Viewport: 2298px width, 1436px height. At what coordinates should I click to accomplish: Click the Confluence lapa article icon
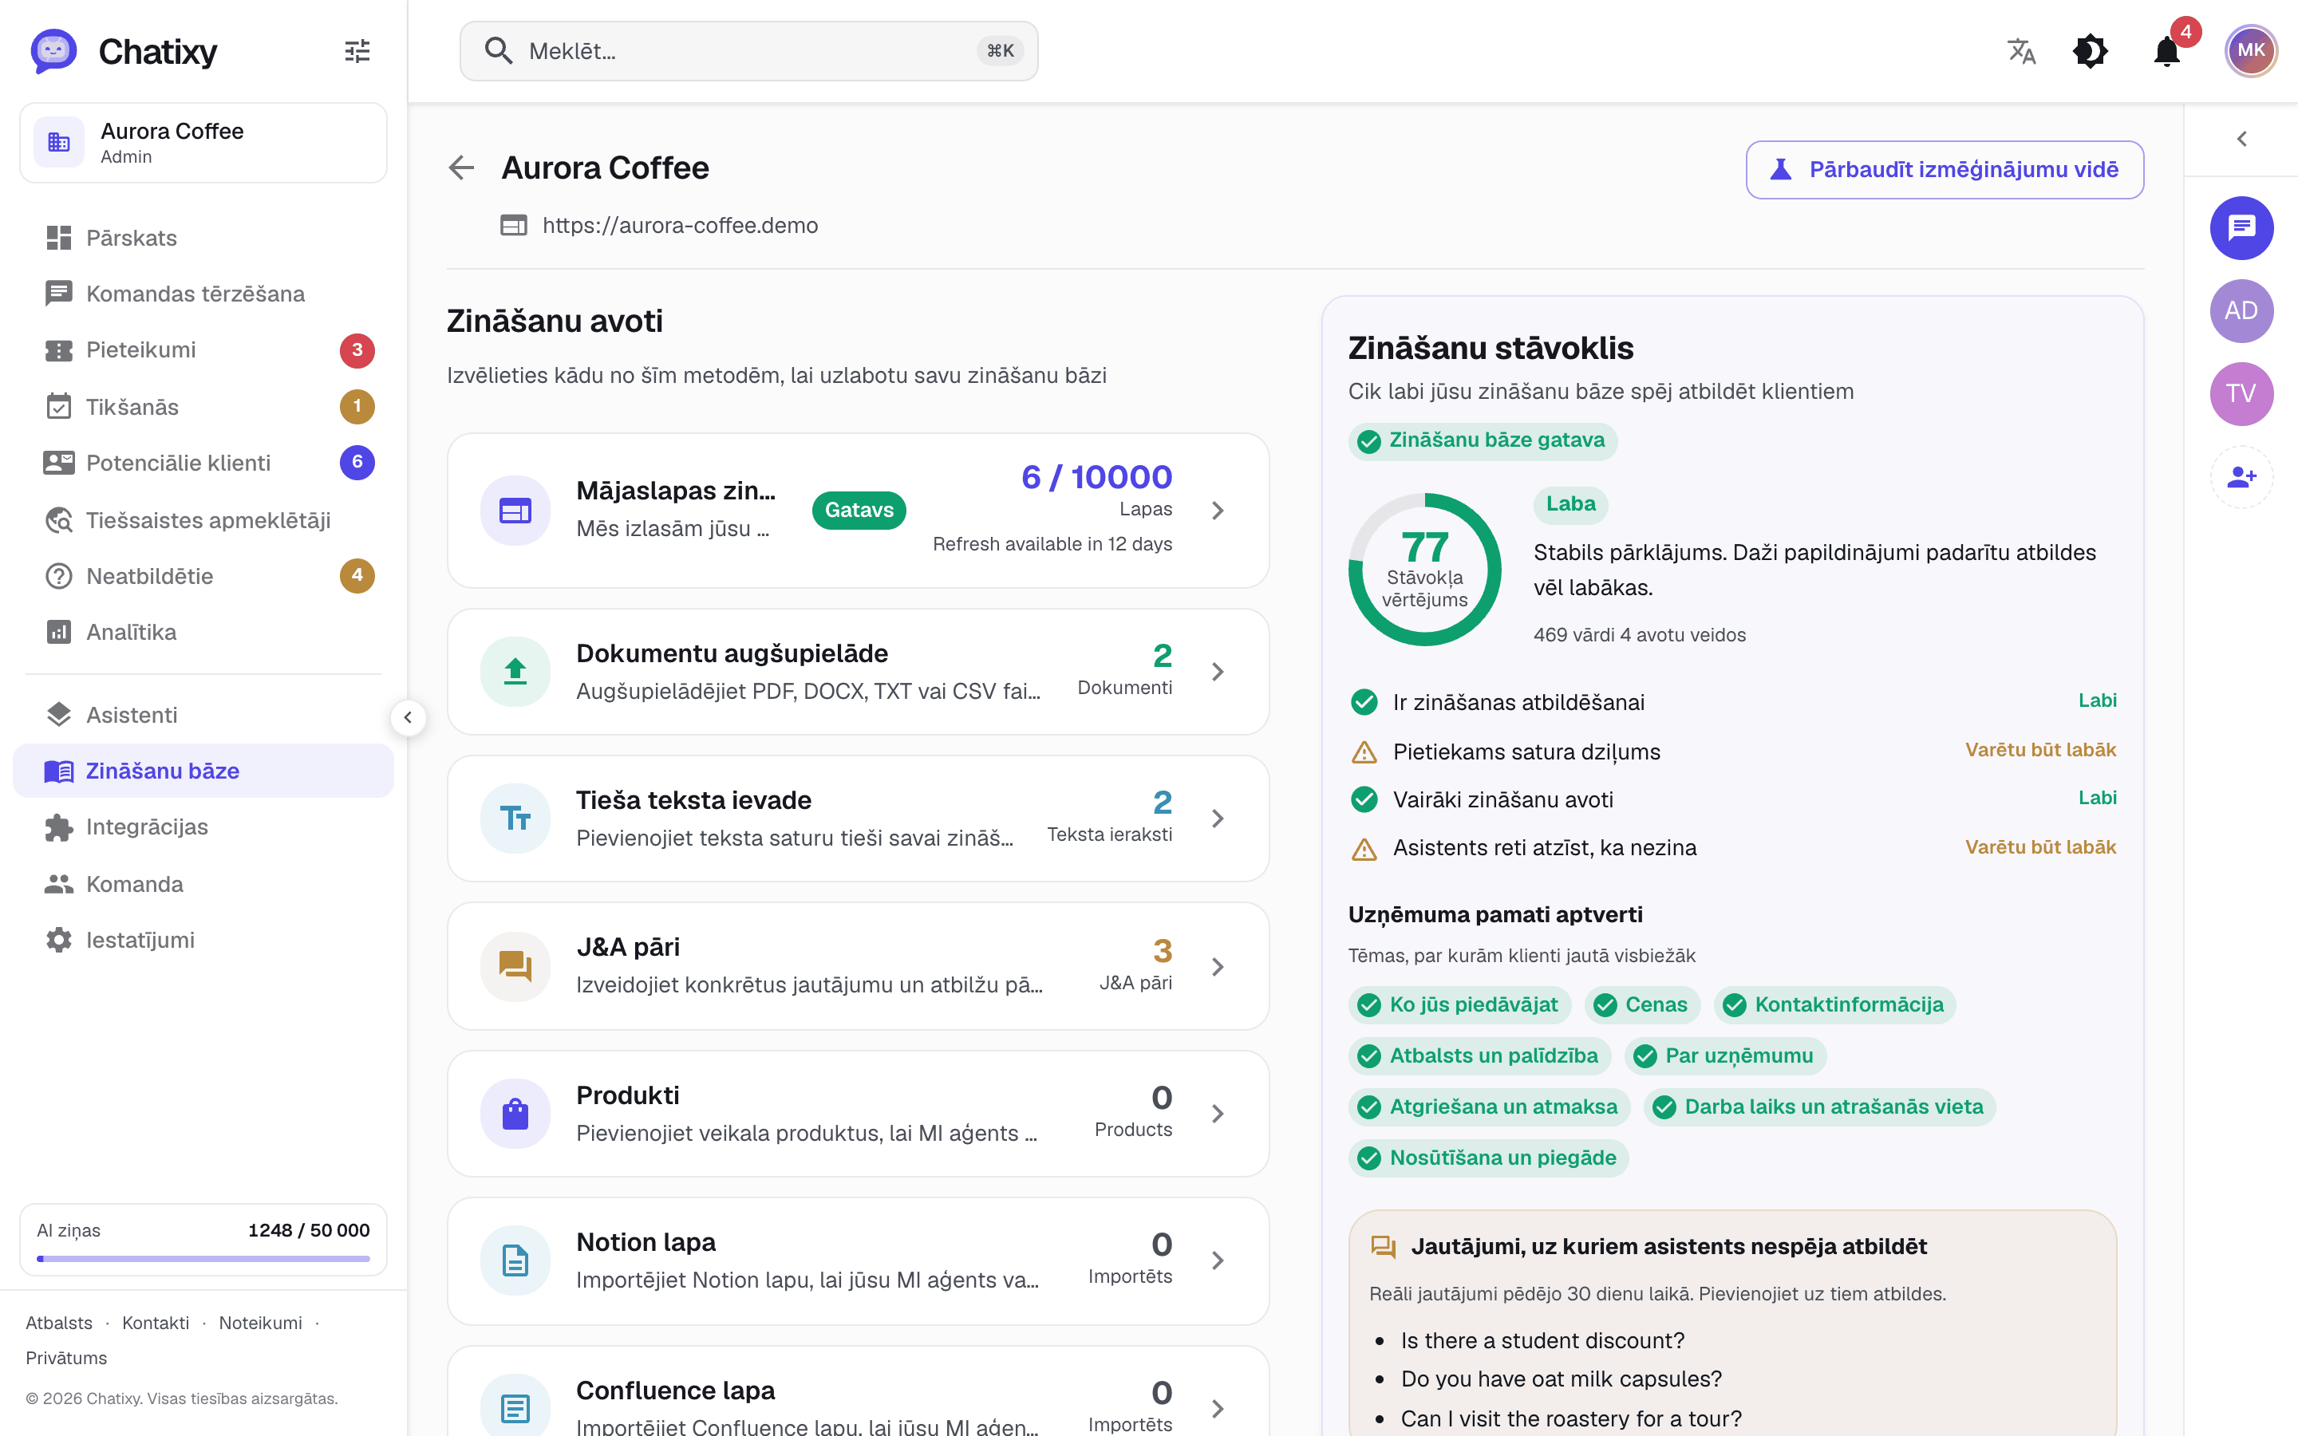coord(515,1408)
